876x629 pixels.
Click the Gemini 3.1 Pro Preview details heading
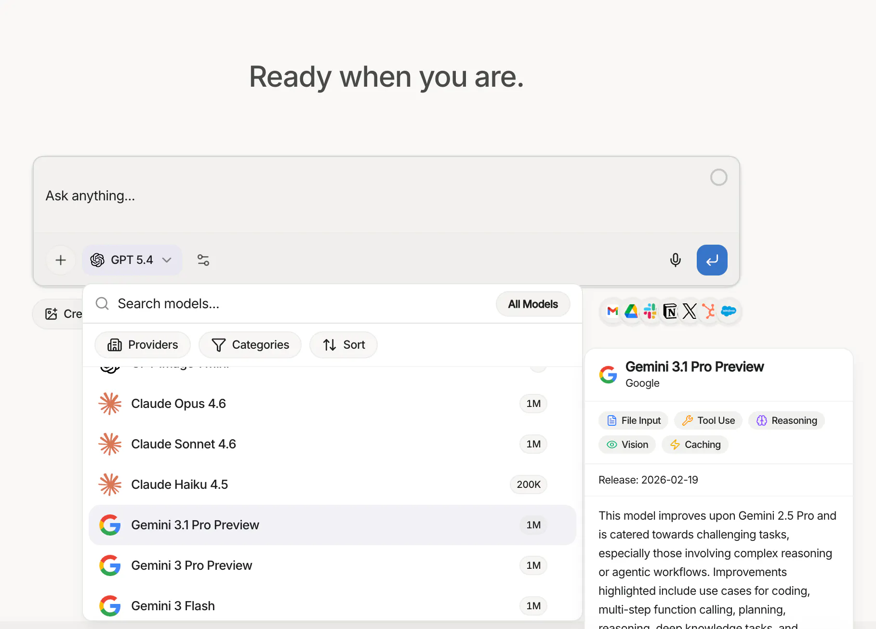click(x=694, y=367)
